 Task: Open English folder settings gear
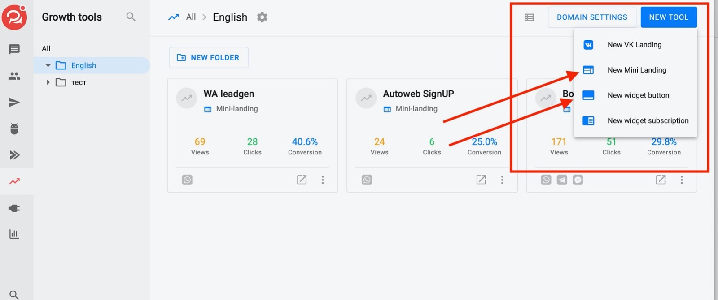tap(262, 17)
